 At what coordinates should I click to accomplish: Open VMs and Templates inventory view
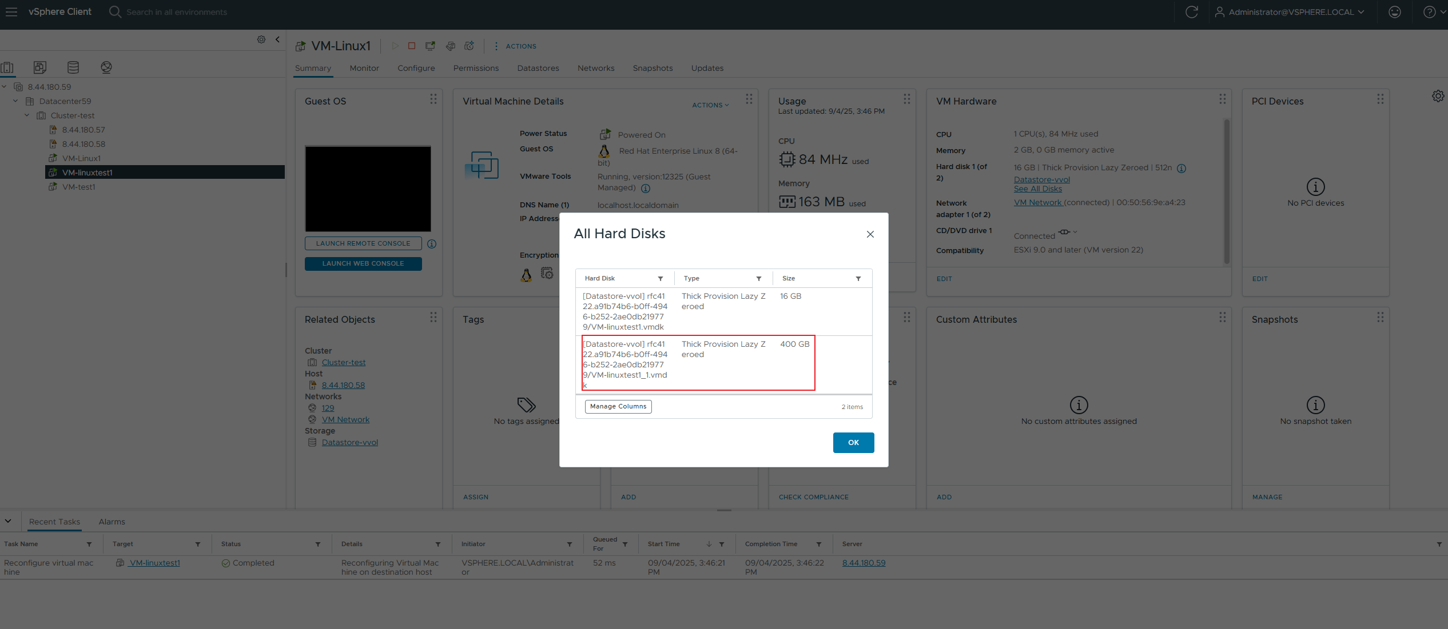(40, 67)
